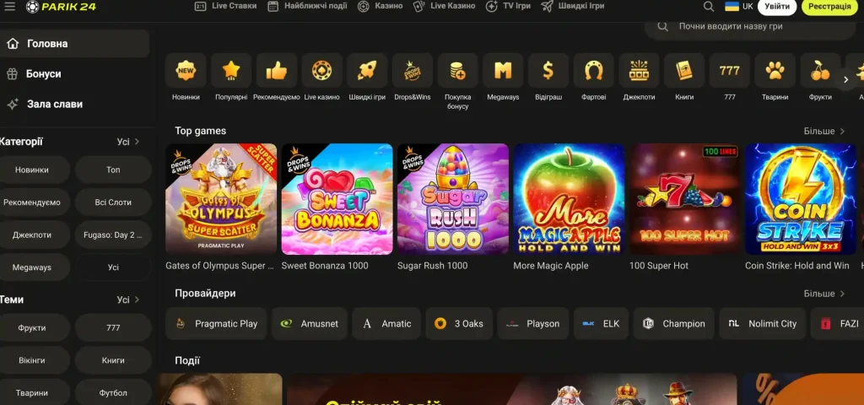Viewport: 864px width, 405px height.
Task: Show more Top games via Більше
Action: 823,131
